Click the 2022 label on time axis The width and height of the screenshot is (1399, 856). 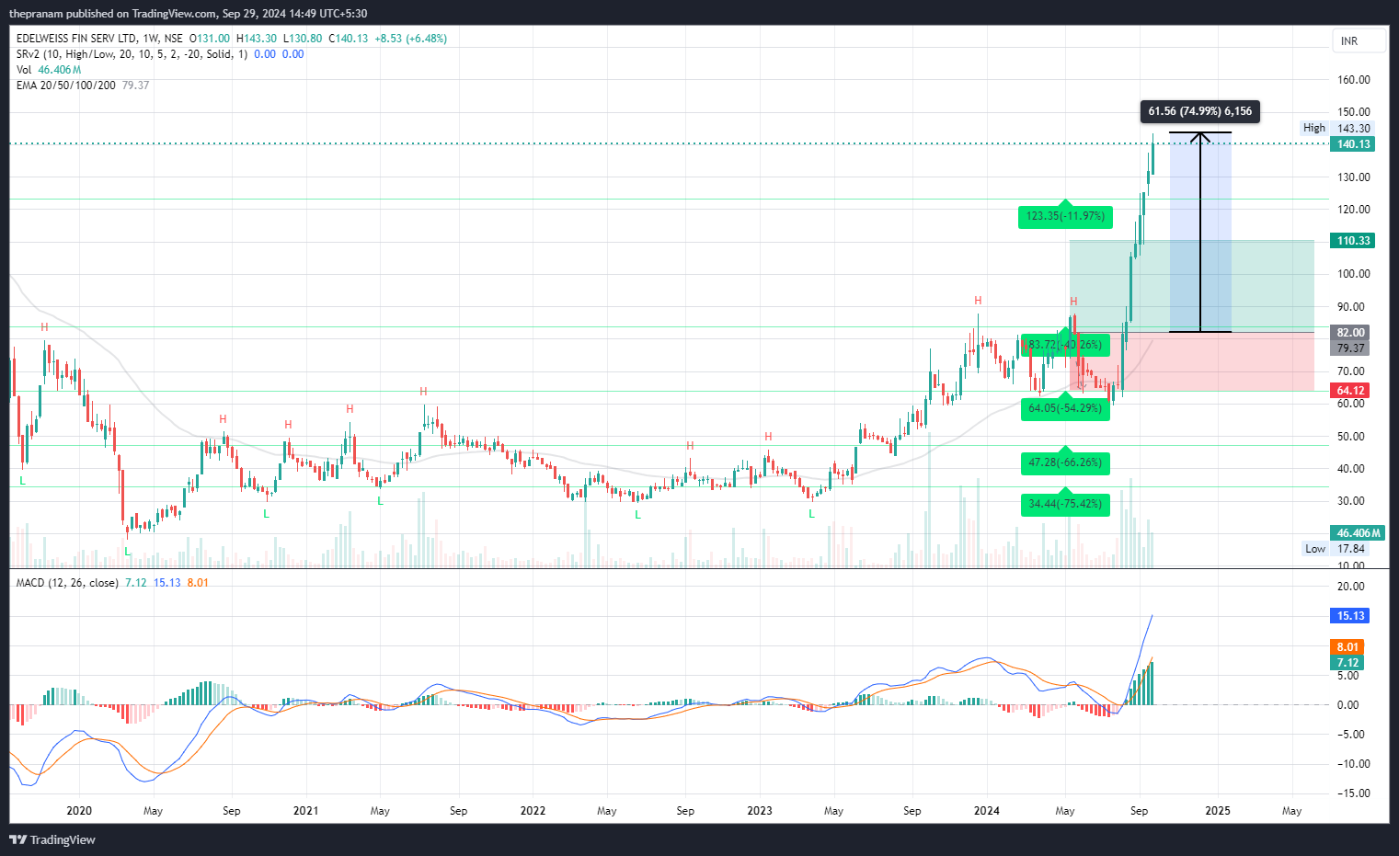(x=533, y=811)
